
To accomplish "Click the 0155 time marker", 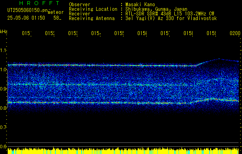I will (119, 33).
